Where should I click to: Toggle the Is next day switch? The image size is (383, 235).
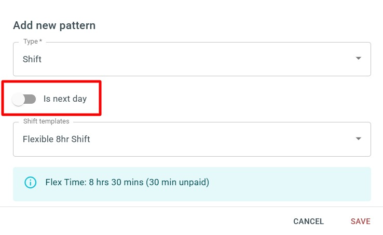pos(24,99)
